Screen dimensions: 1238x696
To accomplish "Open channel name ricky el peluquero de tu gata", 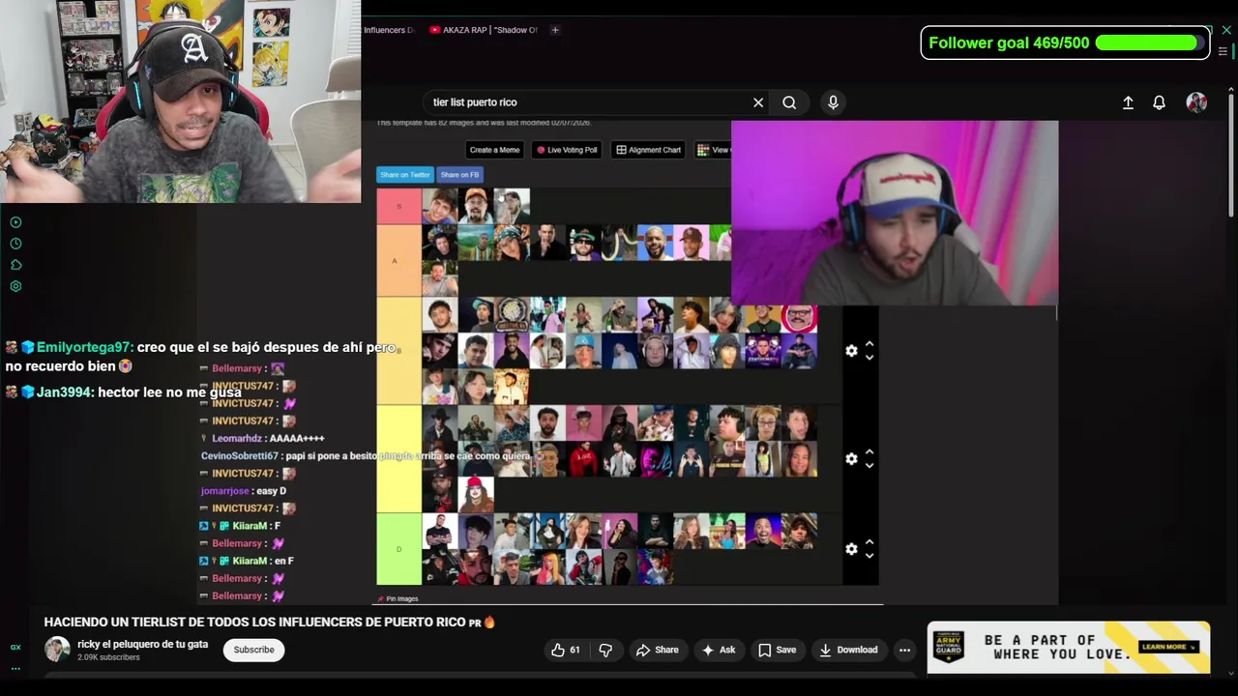I will (142, 644).
